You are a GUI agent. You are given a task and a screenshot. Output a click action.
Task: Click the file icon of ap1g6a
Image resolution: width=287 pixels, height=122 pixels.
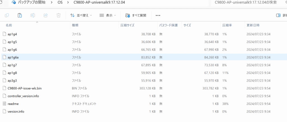(4, 57)
